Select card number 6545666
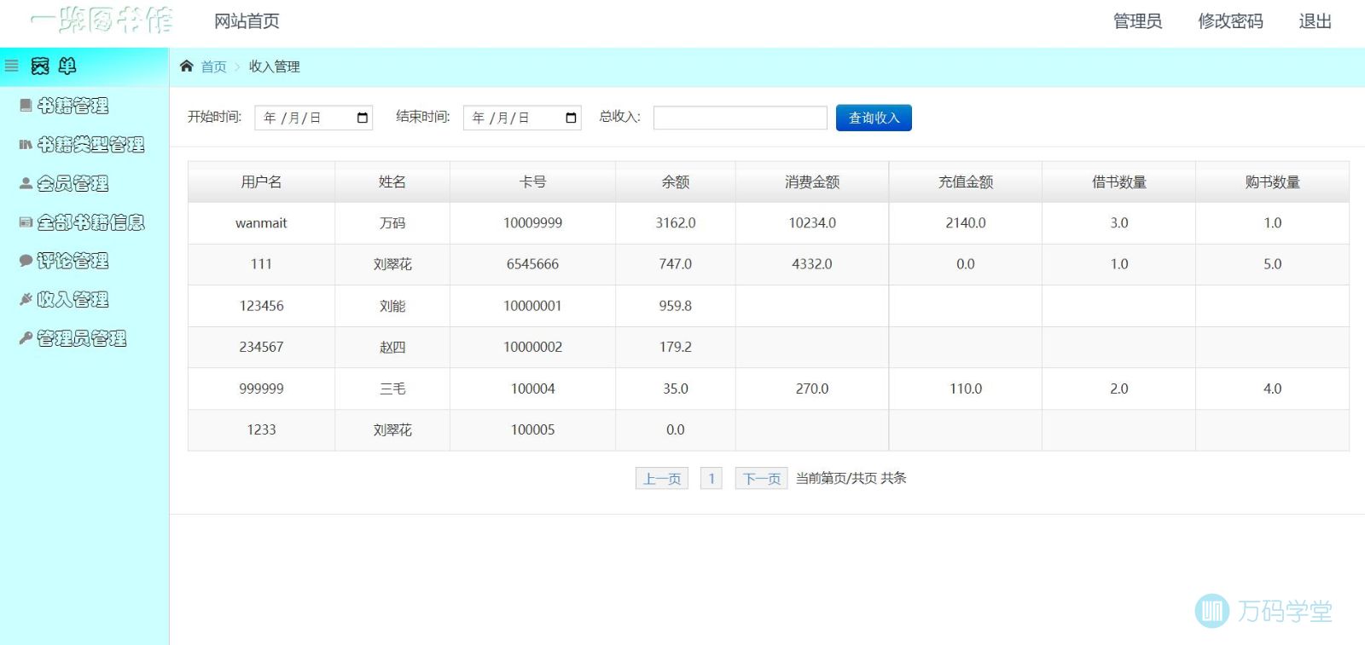 [x=533, y=264]
